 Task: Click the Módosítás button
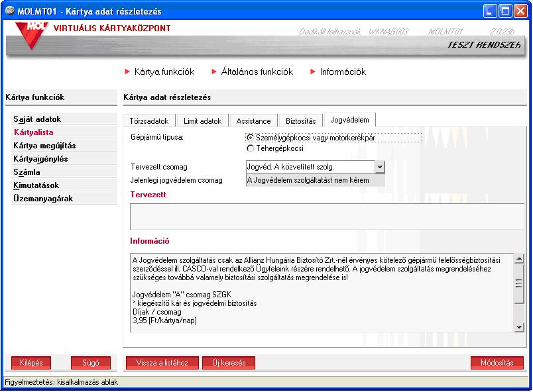pos(497,362)
